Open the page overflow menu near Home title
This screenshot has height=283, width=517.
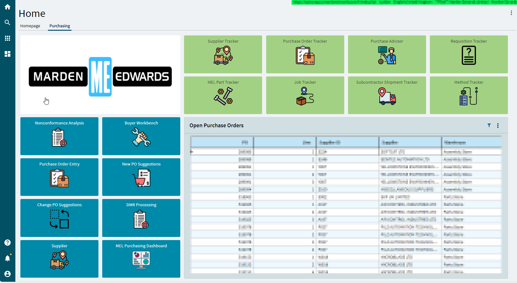click(x=511, y=13)
